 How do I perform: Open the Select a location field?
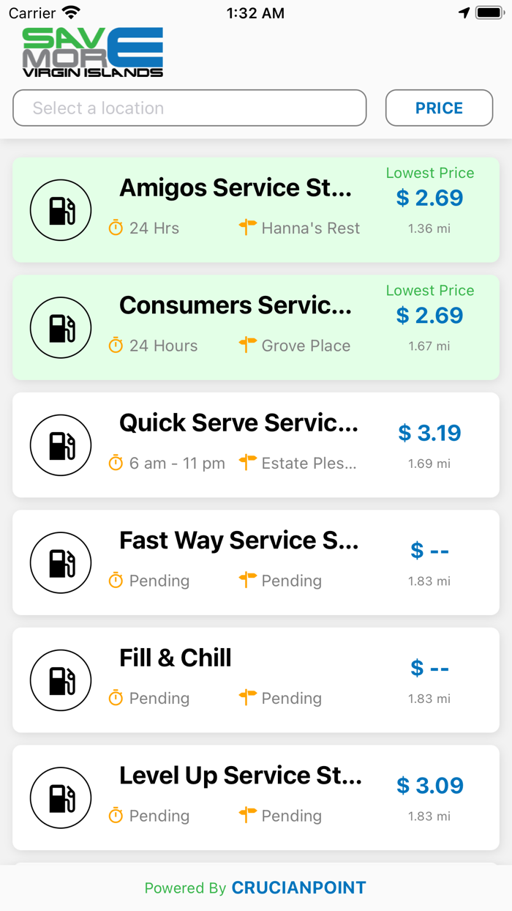click(x=189, y=108)
